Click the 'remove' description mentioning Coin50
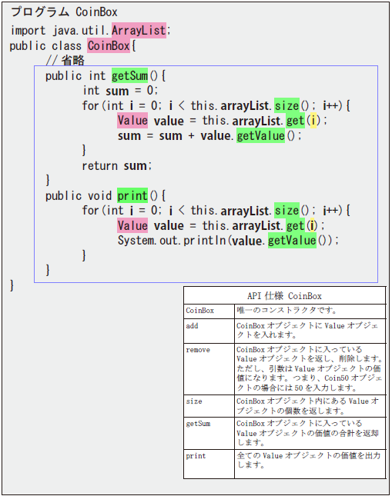Screen dimensions: 392x496 pyautogui.click(x=310, y=368)
